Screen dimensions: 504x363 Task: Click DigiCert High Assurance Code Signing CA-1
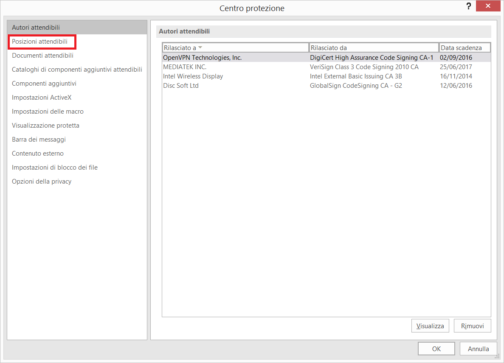coord(372,57)
